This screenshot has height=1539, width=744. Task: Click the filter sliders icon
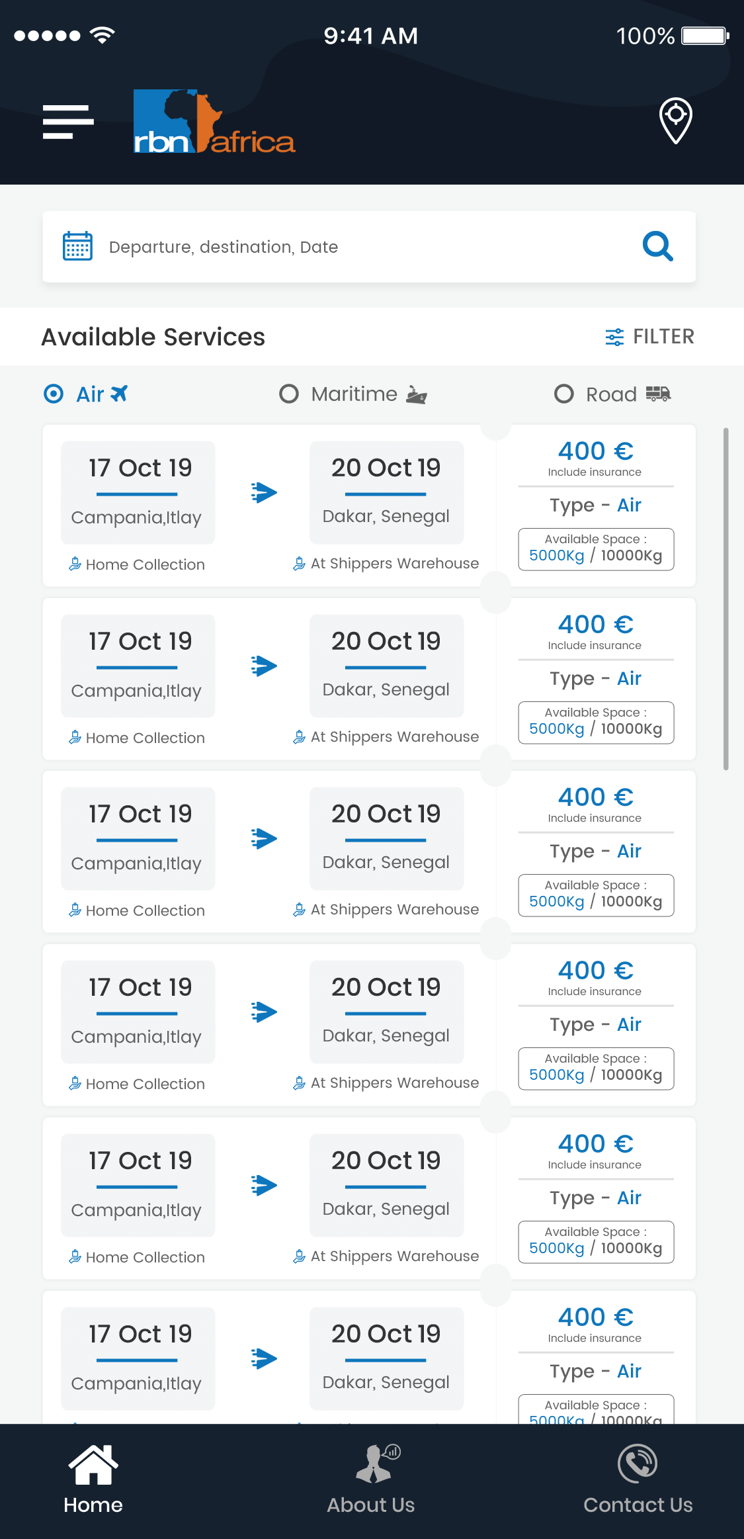[x=614, y=337]
